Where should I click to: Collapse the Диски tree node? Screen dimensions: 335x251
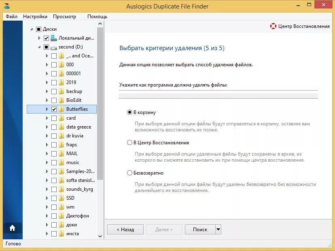pyautogui.click(x=32, y=29)
